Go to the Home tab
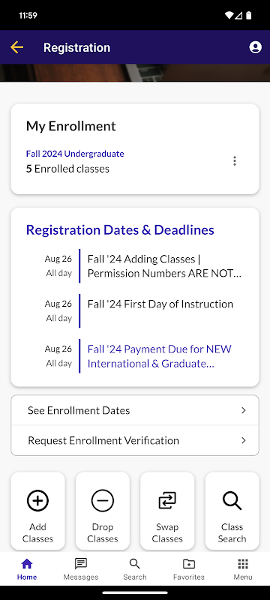 pos(27,569)
